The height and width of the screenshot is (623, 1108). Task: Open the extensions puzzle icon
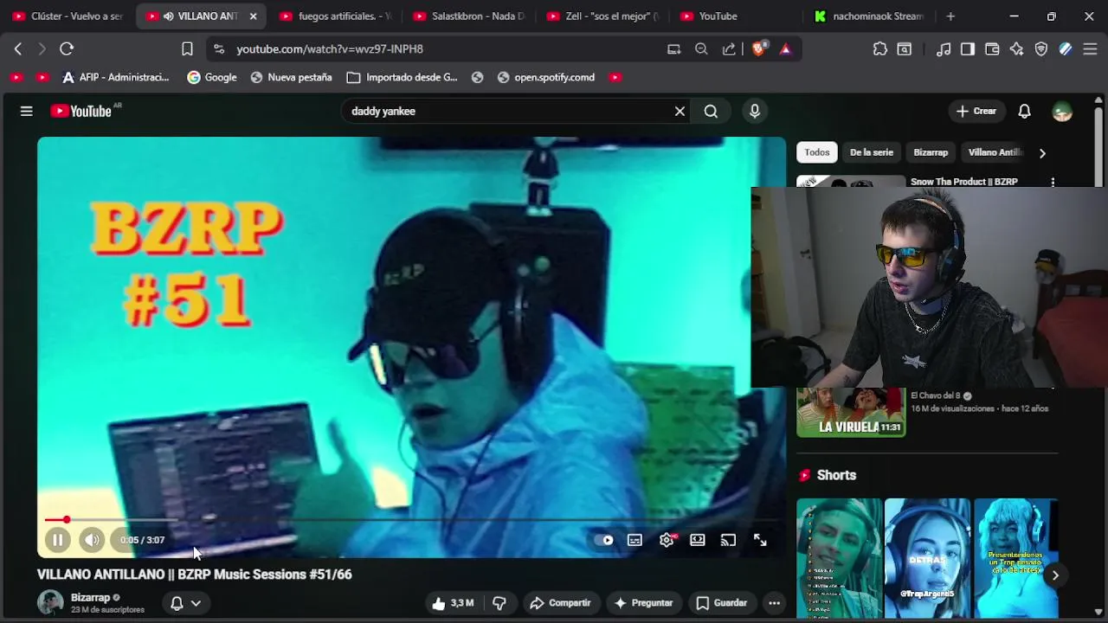879,49
